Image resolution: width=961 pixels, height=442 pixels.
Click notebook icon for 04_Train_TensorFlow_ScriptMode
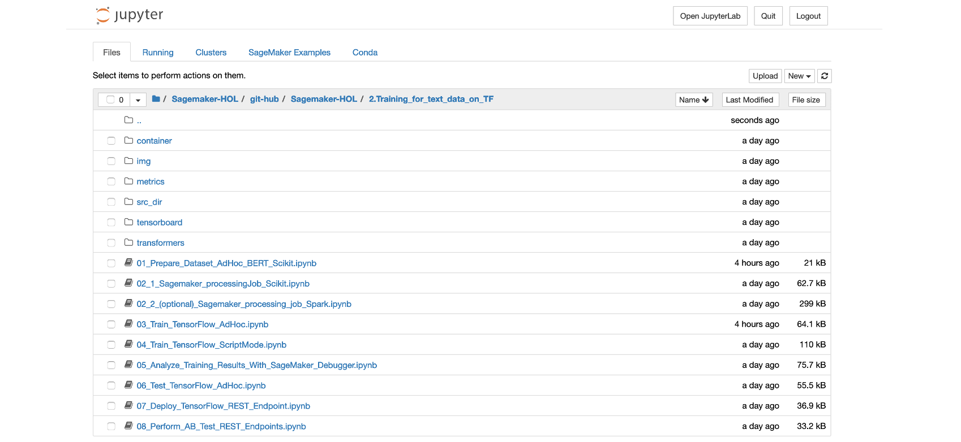click(128, 344)
